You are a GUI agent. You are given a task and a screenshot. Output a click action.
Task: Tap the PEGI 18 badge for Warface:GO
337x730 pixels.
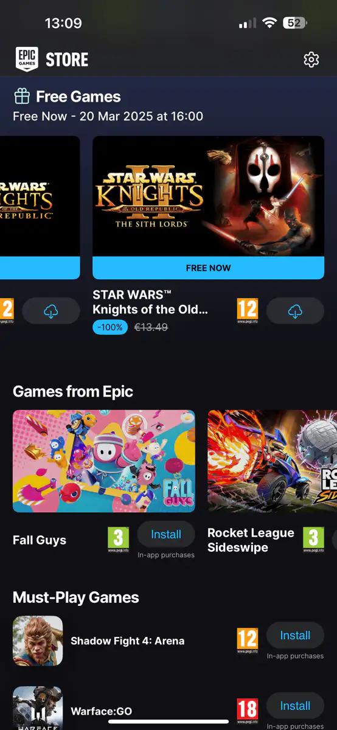248,711
